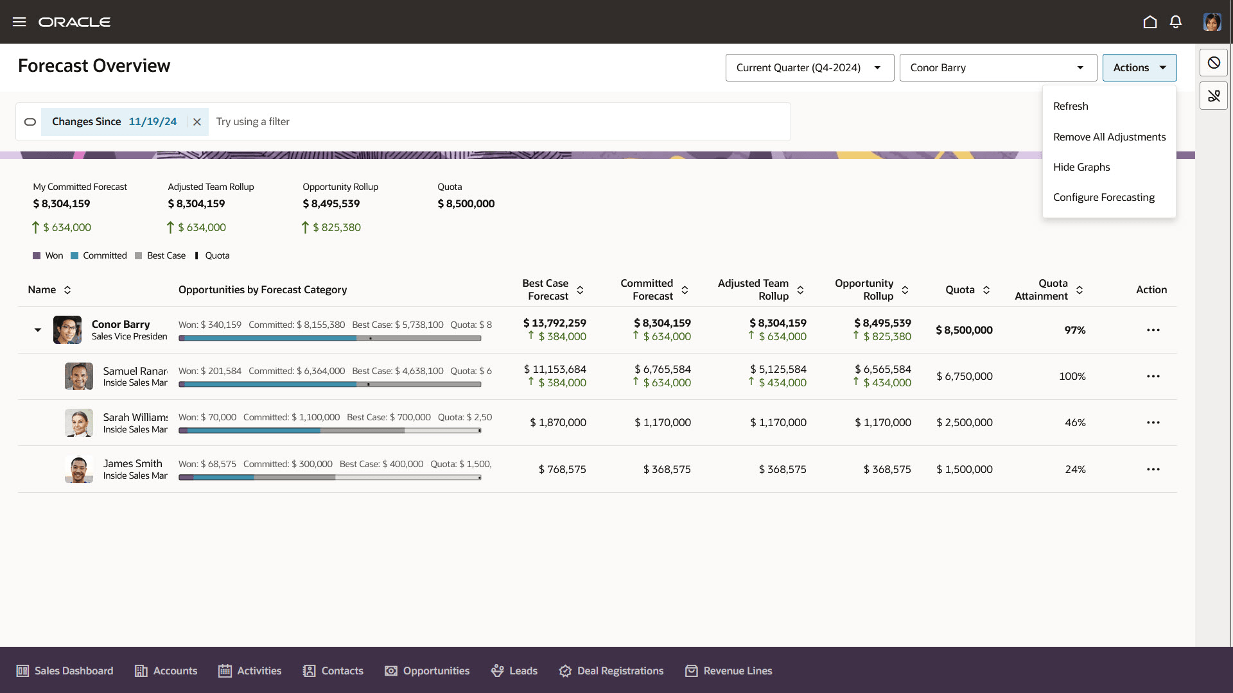The image size is (1233, 693).
Task: Click the user profile avatar
Action: click(1212, 21)
